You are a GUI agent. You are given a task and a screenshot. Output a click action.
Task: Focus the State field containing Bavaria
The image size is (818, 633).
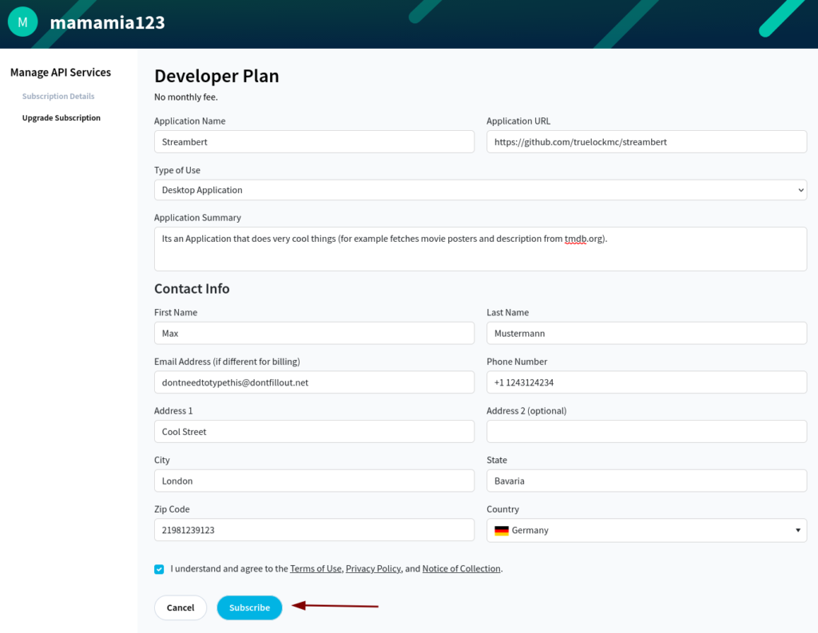click(x=646, y=481)
